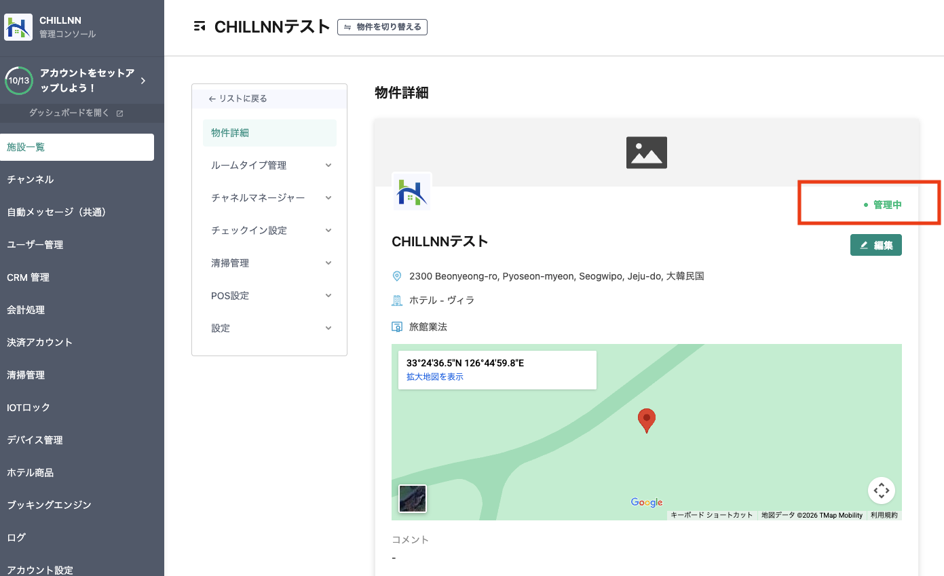Expand 設定 chevron in property submenu
The image size is (944, 576).
point(328,328)
